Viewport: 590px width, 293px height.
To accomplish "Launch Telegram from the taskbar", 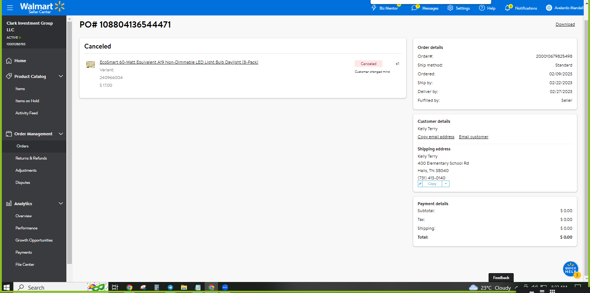I will 170,287.
